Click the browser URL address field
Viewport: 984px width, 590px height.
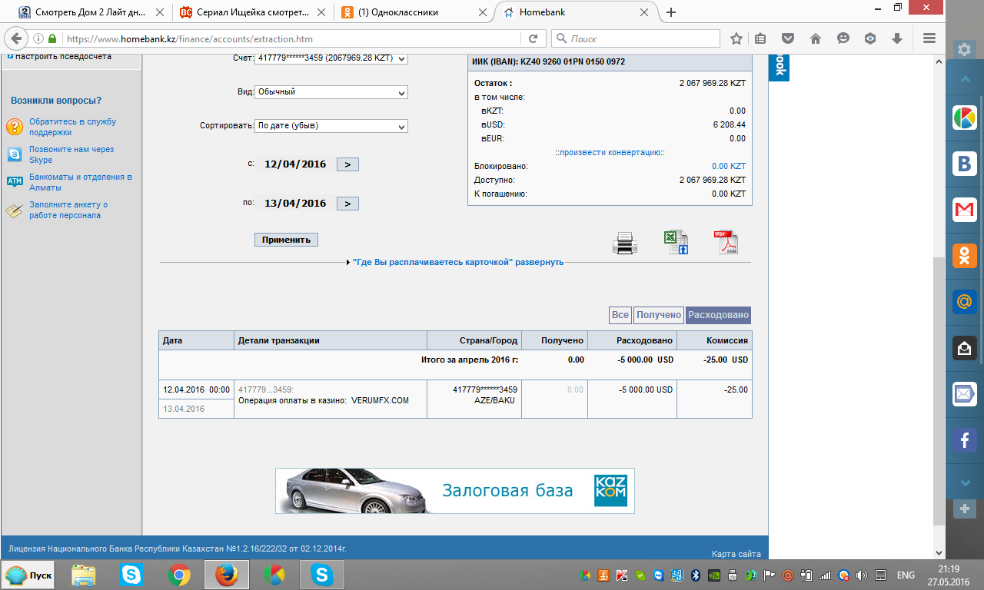pyautogui.click(x=292, y=38)
